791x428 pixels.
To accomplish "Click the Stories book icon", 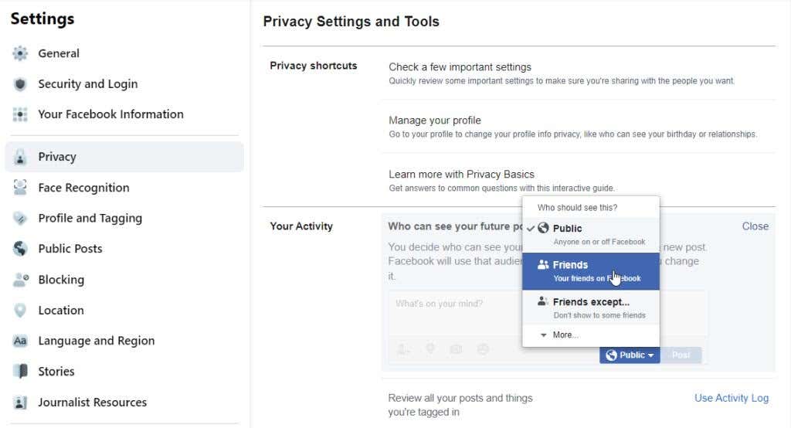I will tap(20, 371).
